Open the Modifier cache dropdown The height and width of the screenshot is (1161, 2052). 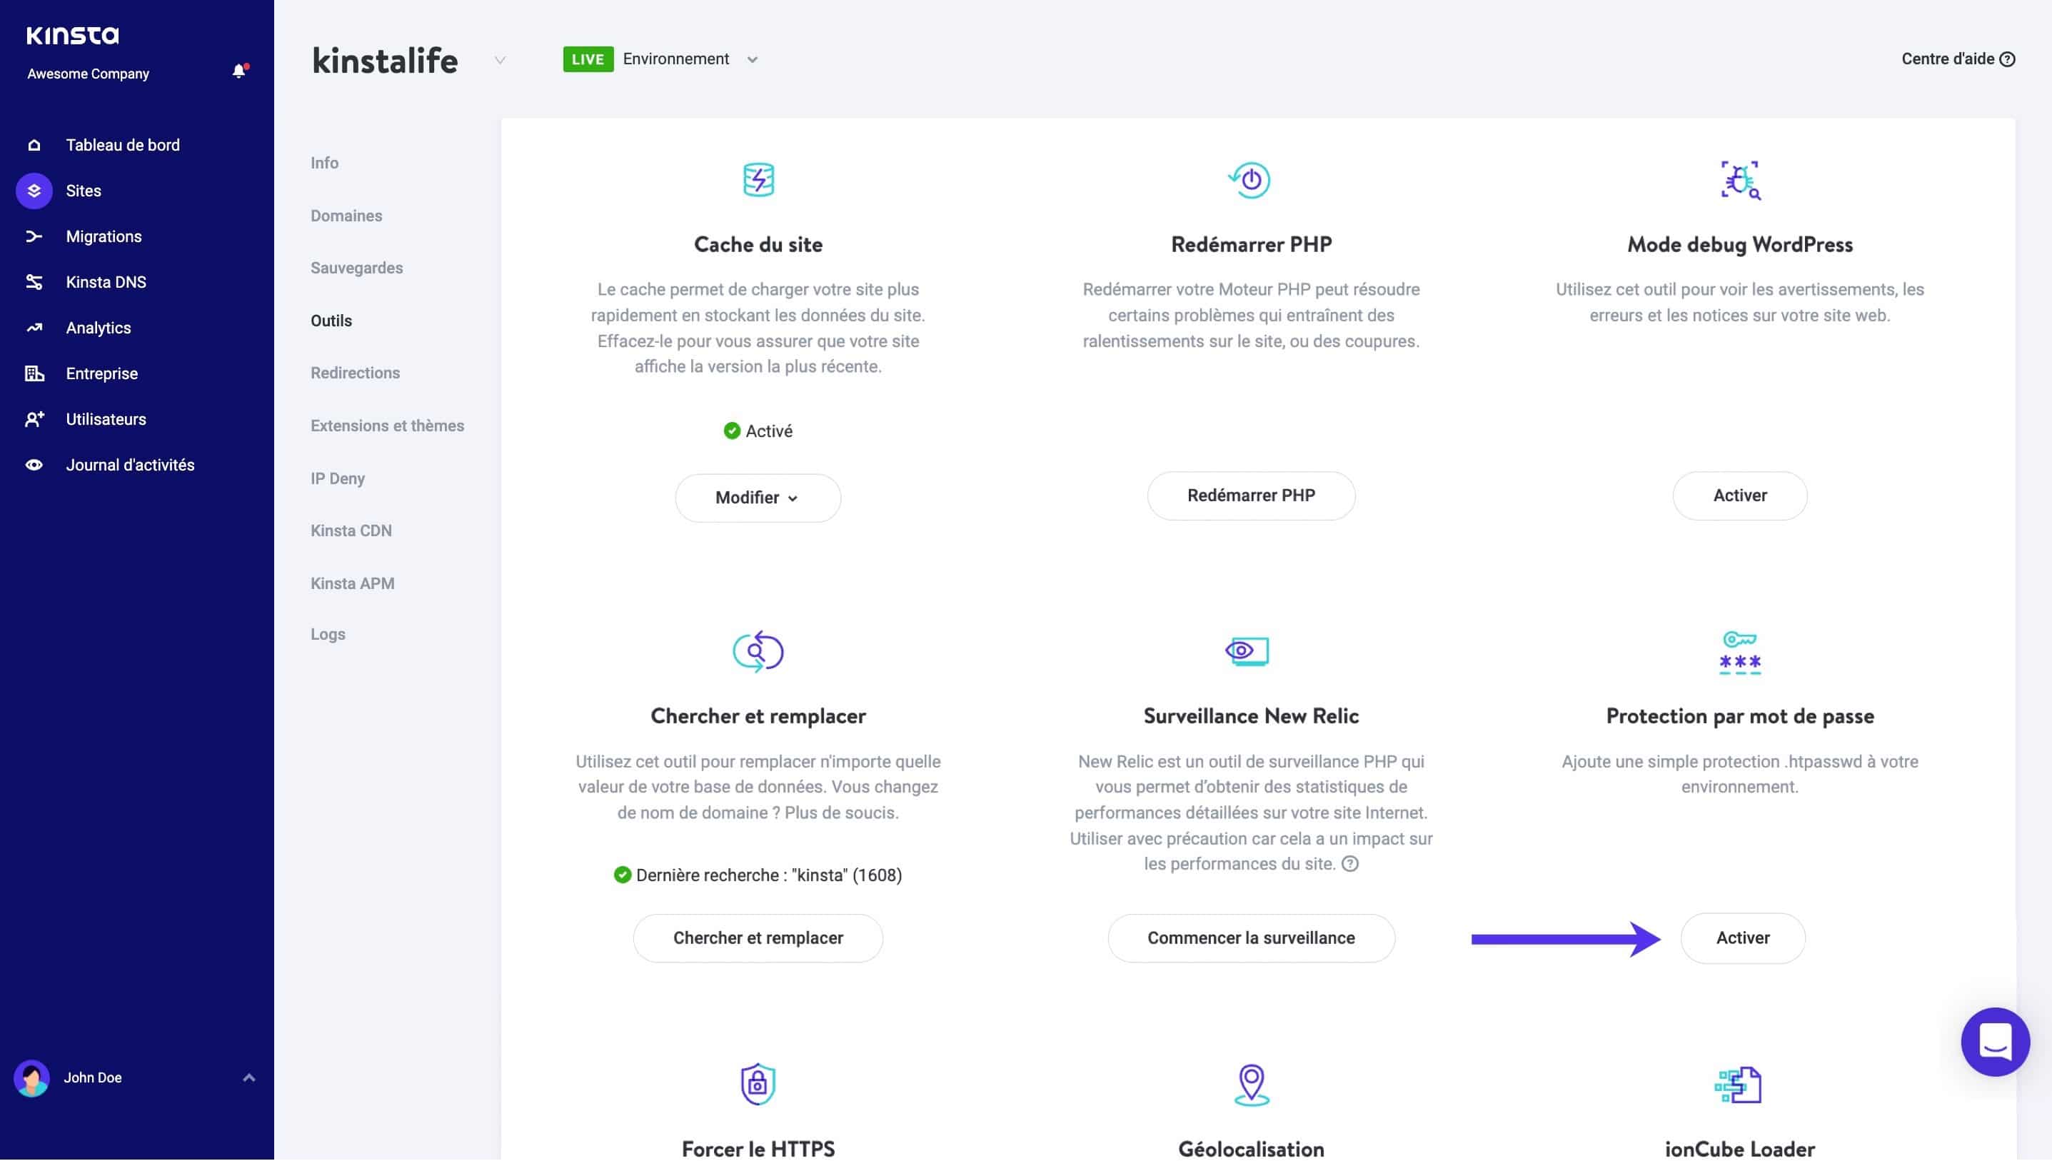[x=758, y=498]
